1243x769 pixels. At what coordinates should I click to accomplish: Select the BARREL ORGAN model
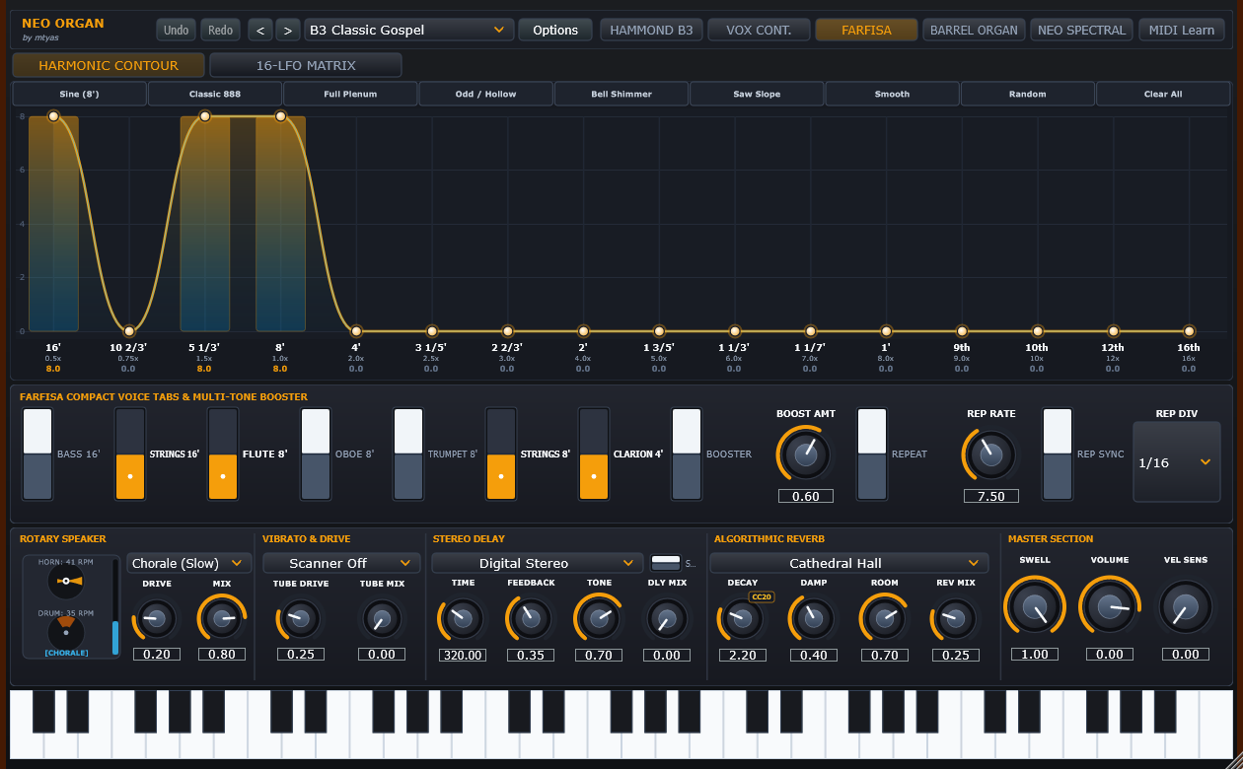974,30
